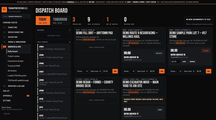The width and height of the screenshot is (216, 120).
Task: Click the No New Assignments To Text button
Action: coord(198,19)
